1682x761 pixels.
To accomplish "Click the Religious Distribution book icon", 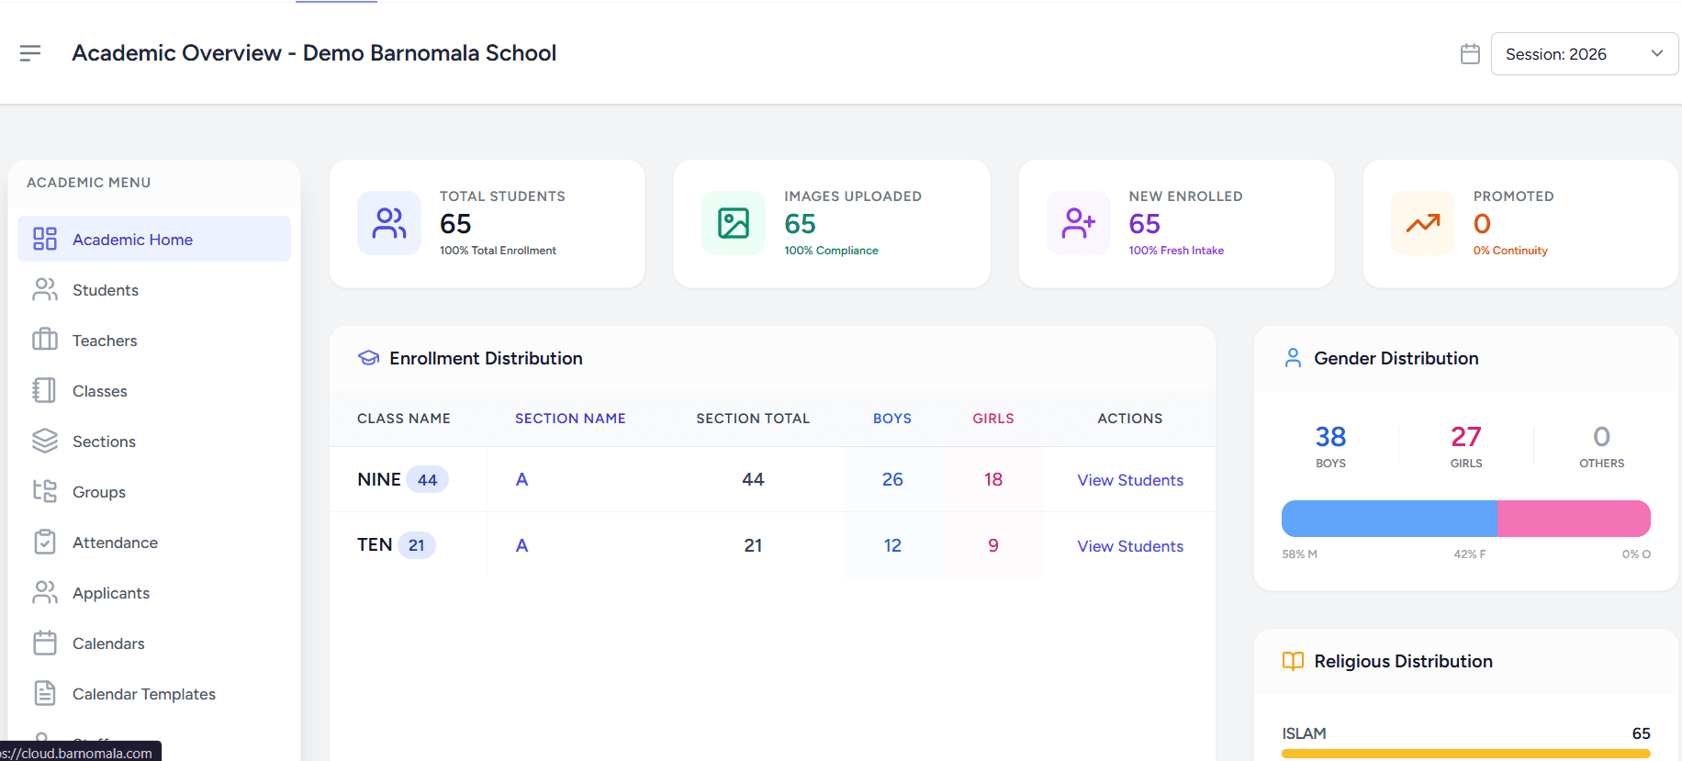I will point(1293,661).
